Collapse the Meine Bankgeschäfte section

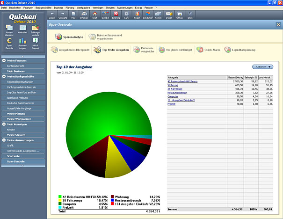4,76
